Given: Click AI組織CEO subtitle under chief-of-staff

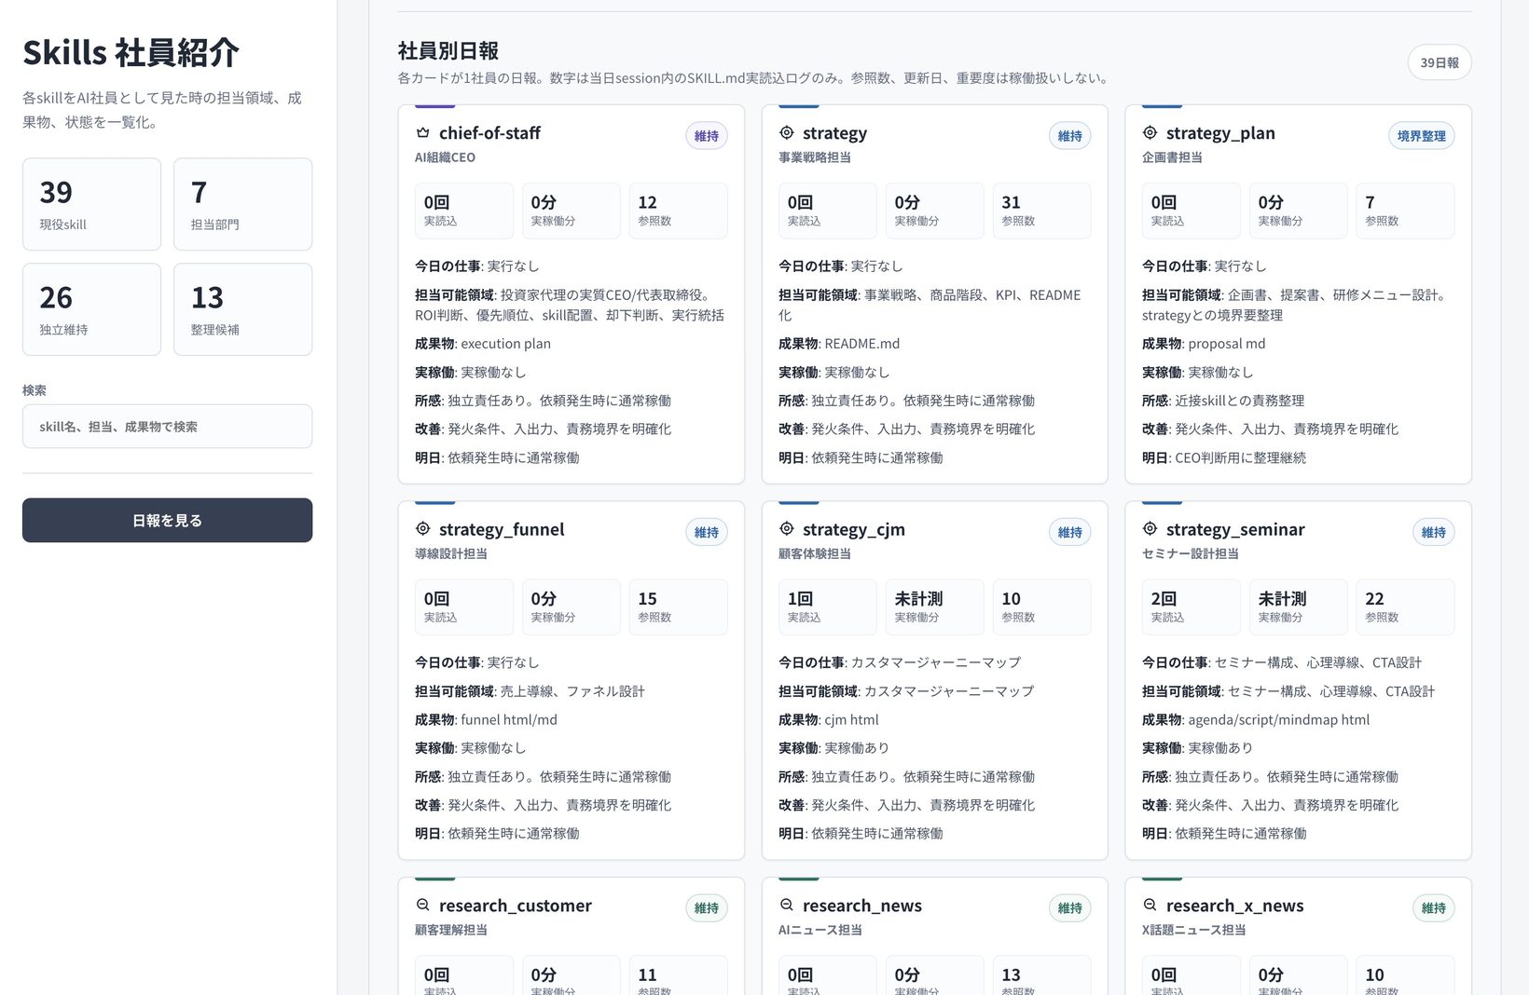Looking at the screenshot, I should tap(445, 157).
